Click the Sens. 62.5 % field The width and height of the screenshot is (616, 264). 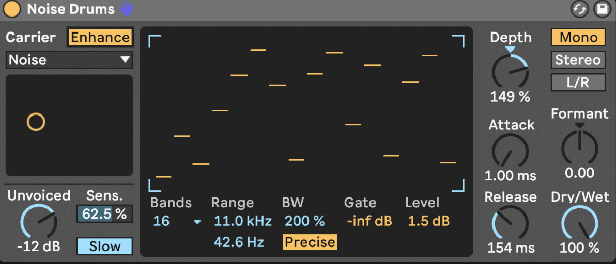(104, 214)
